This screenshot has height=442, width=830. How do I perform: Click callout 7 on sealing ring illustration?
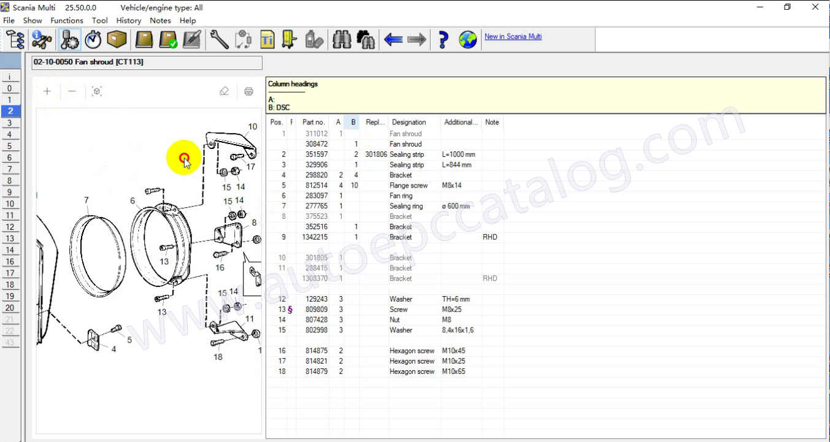coord(86,200)
